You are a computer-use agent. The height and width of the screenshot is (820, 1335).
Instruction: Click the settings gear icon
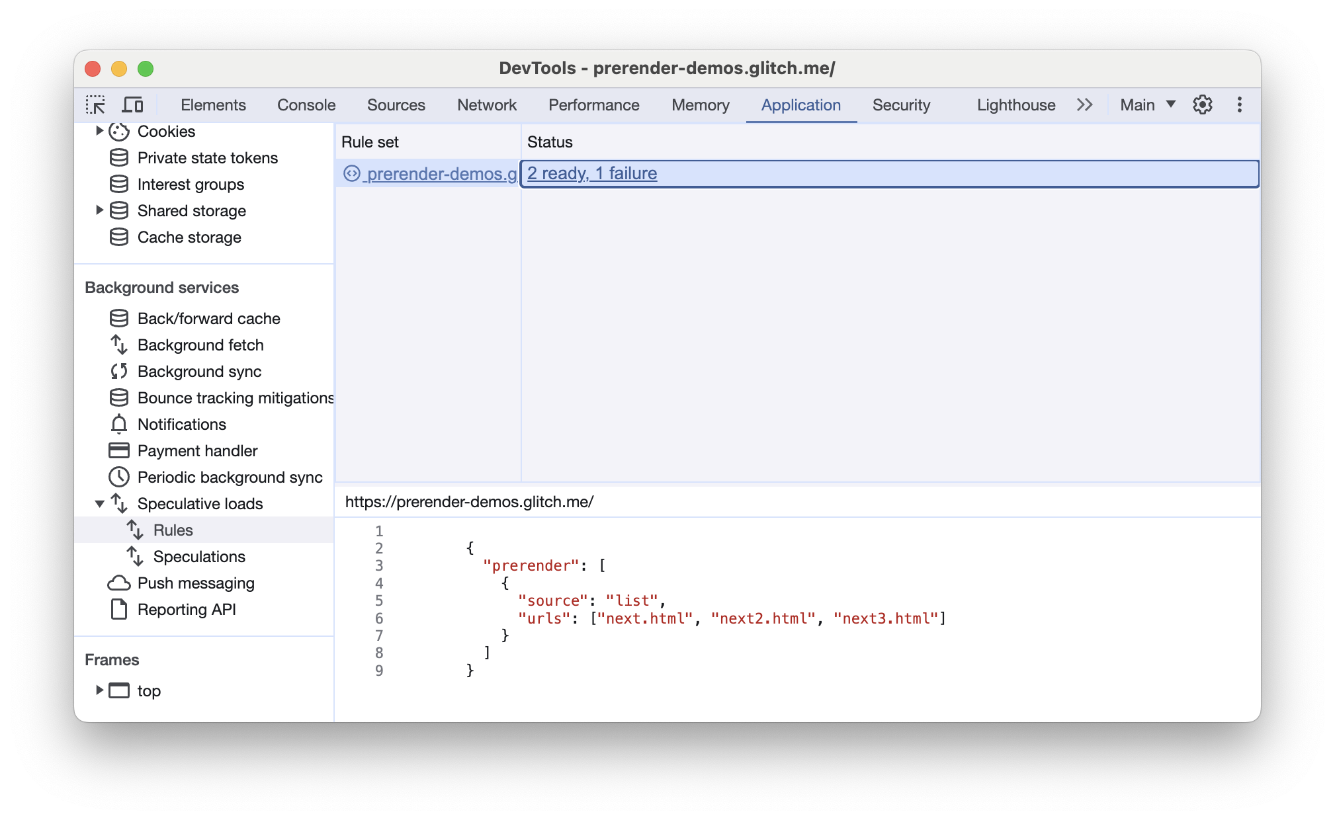coord(1201,104)
